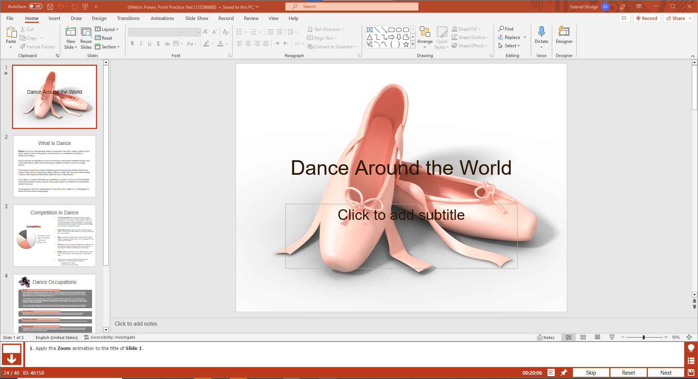Open Quick Styles gallery
The image size is (698, 379).
(x=442, y=37)
